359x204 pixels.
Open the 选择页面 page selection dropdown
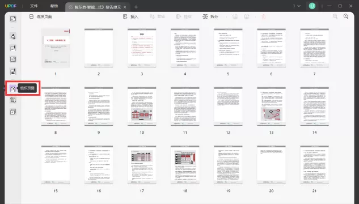[41, 16]
